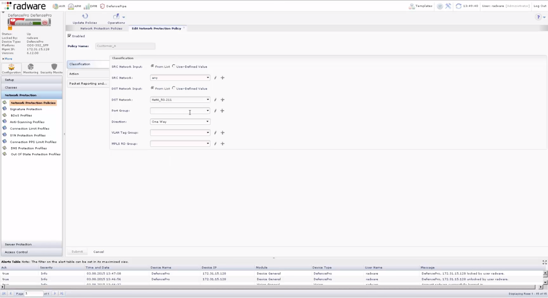
Task: Open the Configuration gear perspective
Action: [11, 68]
